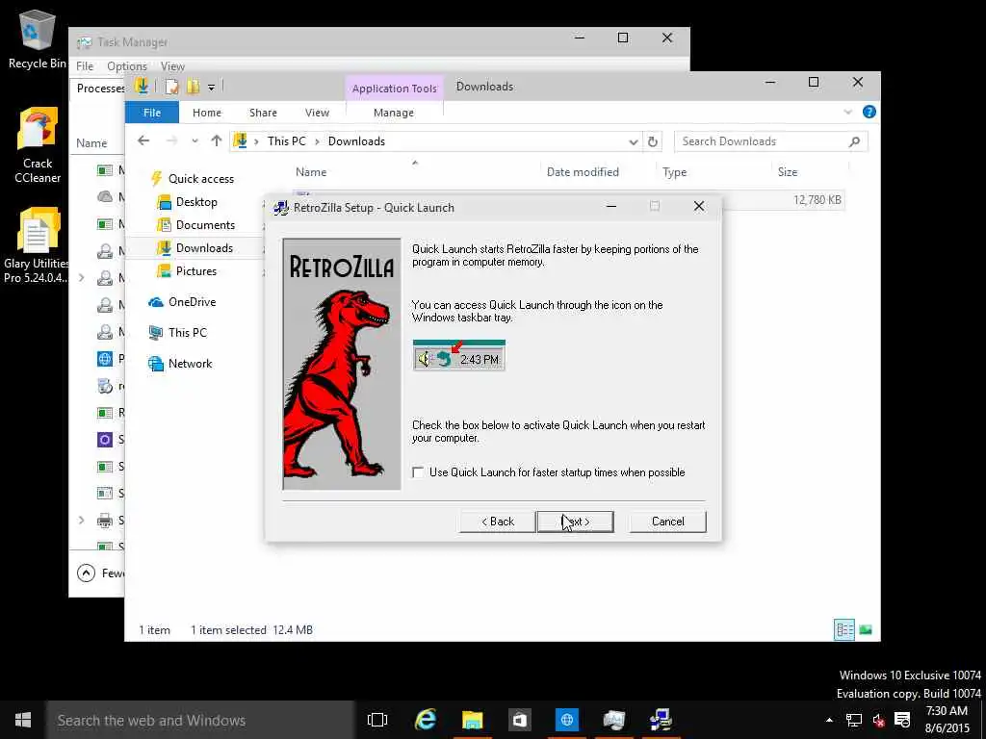Open File menu in Task Manager
The image size is (986, 739).
[x=85, y=66]
